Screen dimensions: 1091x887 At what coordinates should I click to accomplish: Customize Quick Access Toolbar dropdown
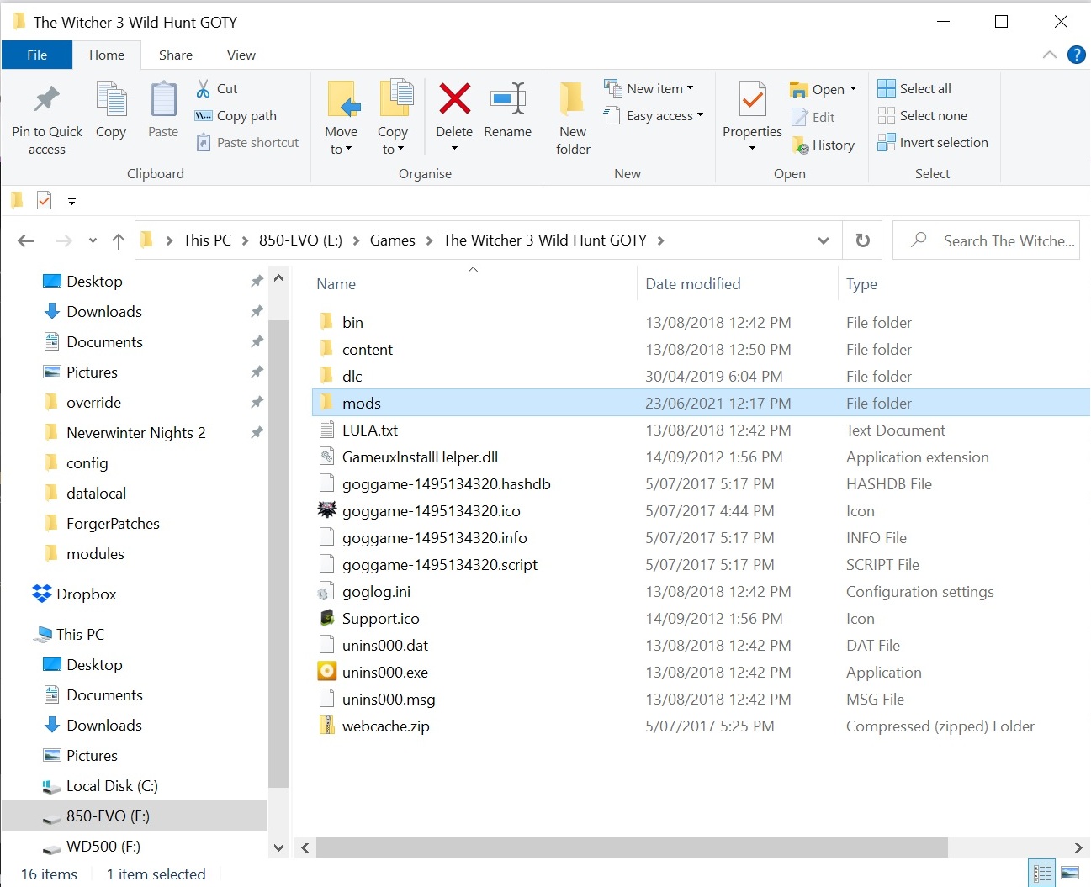[71, 201]
